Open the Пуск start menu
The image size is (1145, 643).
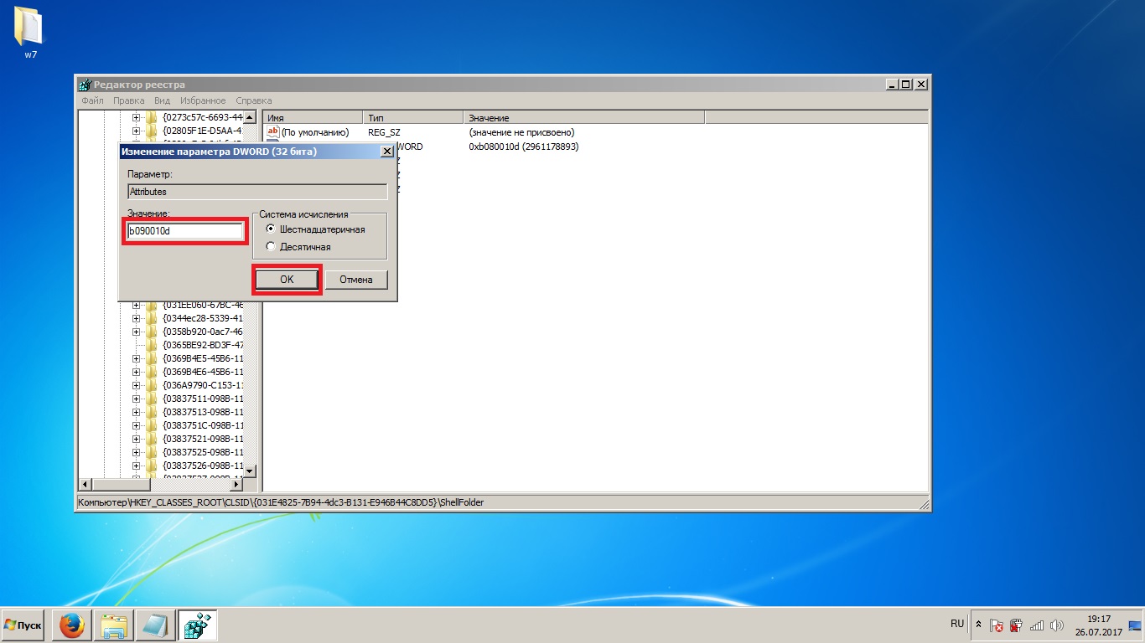point(23,625)
